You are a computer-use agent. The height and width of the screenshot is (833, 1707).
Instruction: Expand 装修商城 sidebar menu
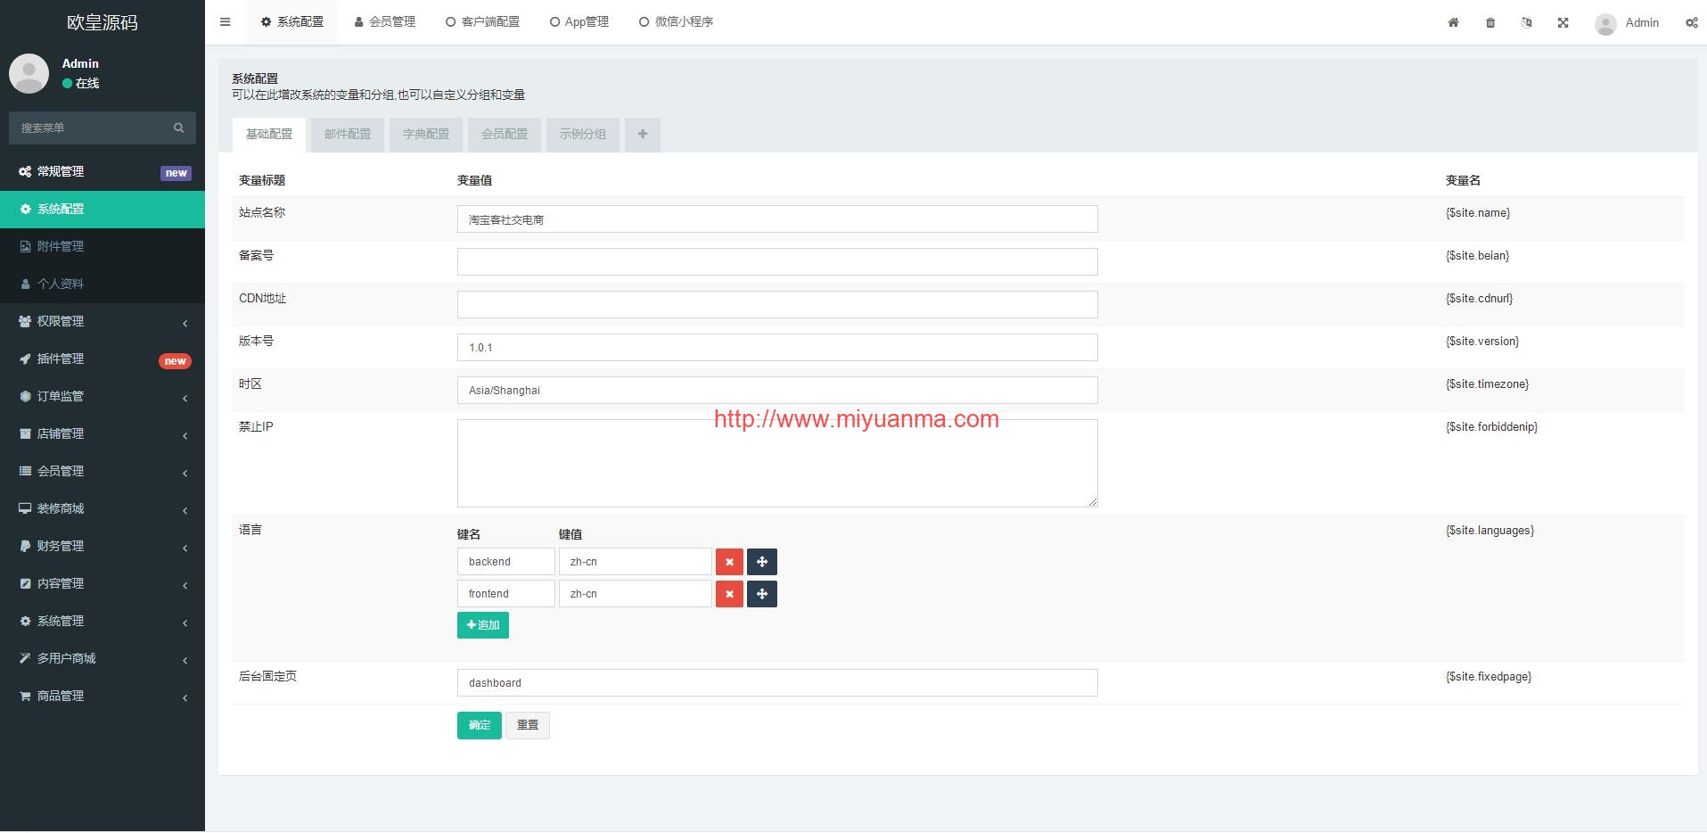[103, 509]
